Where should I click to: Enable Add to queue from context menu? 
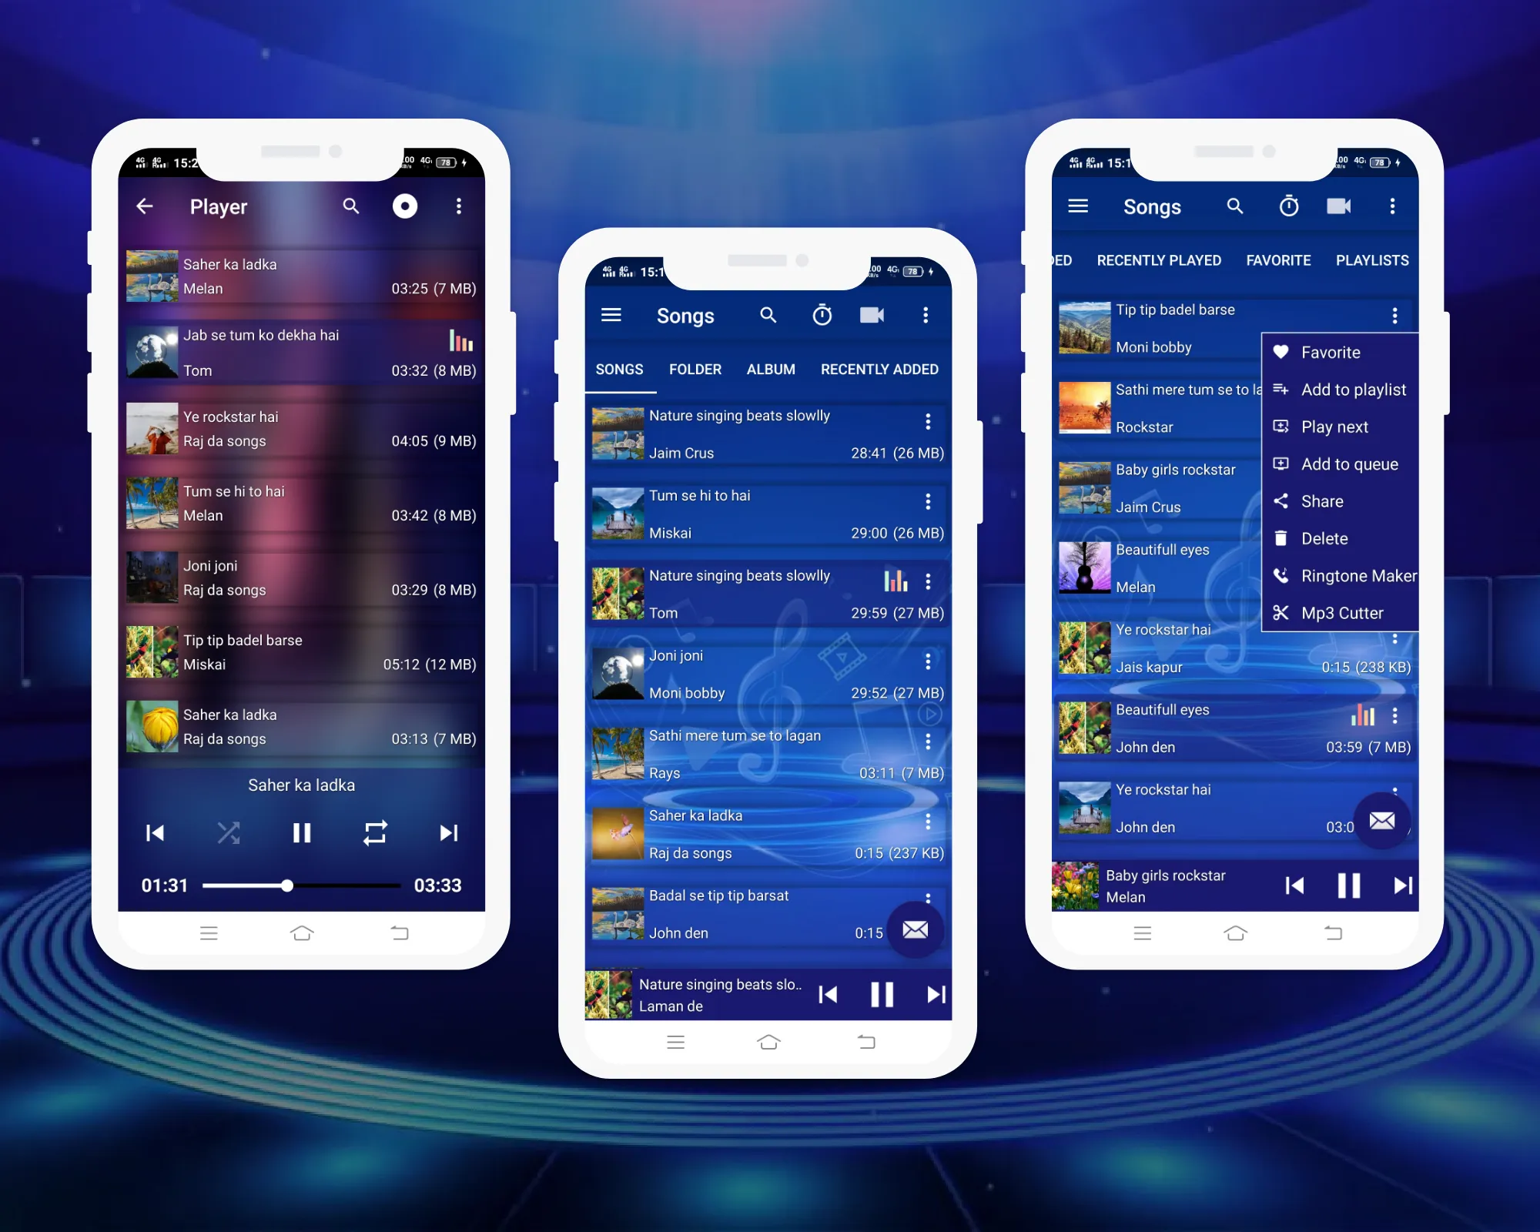(x=1347, y=464)
